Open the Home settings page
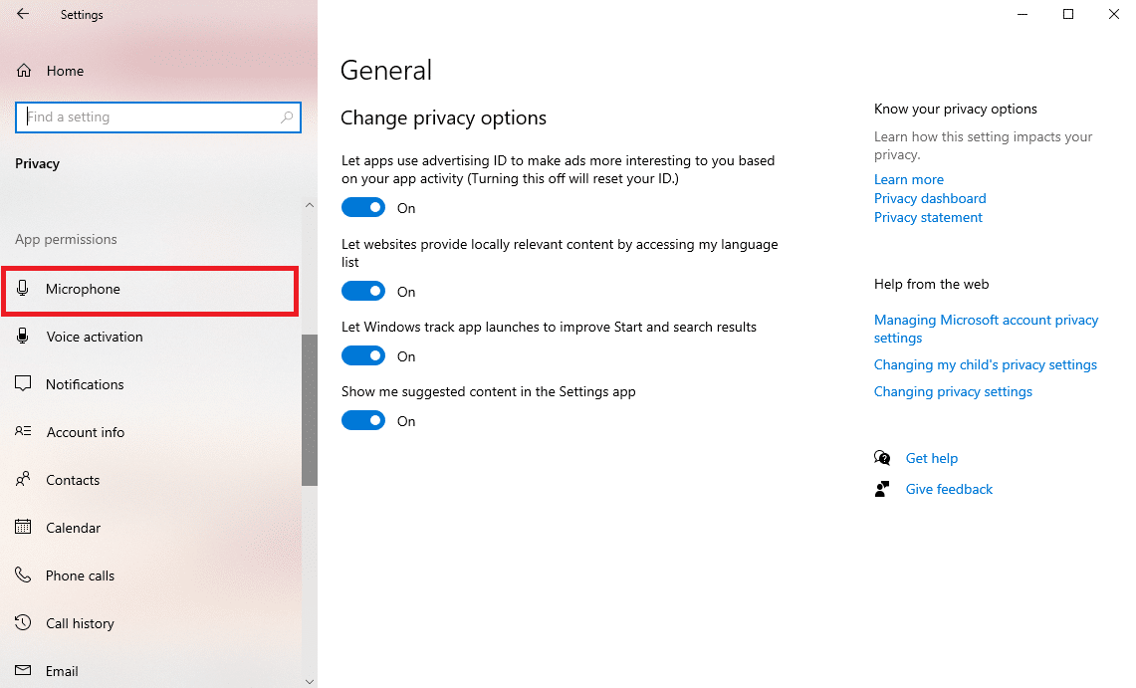This screenshot has height=688, width=1136. (65, 71)
